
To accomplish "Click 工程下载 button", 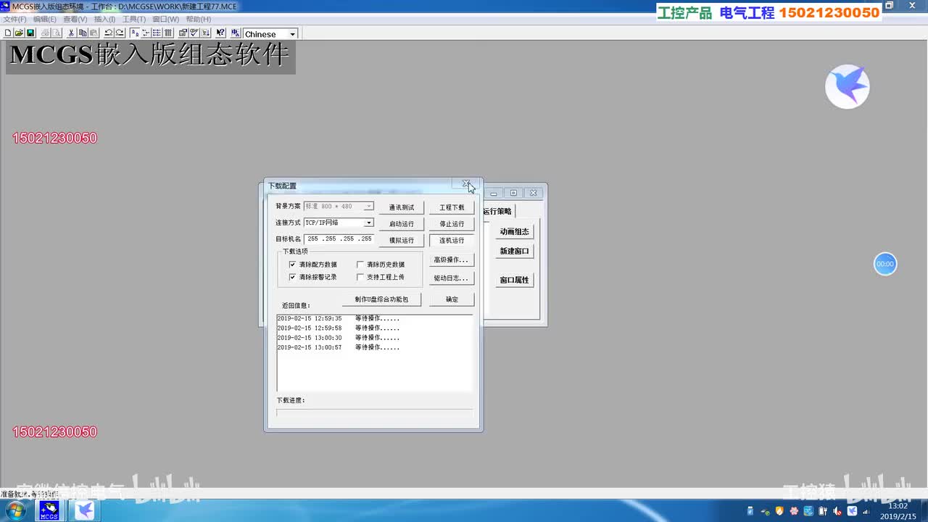I will [x=452, y=207].
